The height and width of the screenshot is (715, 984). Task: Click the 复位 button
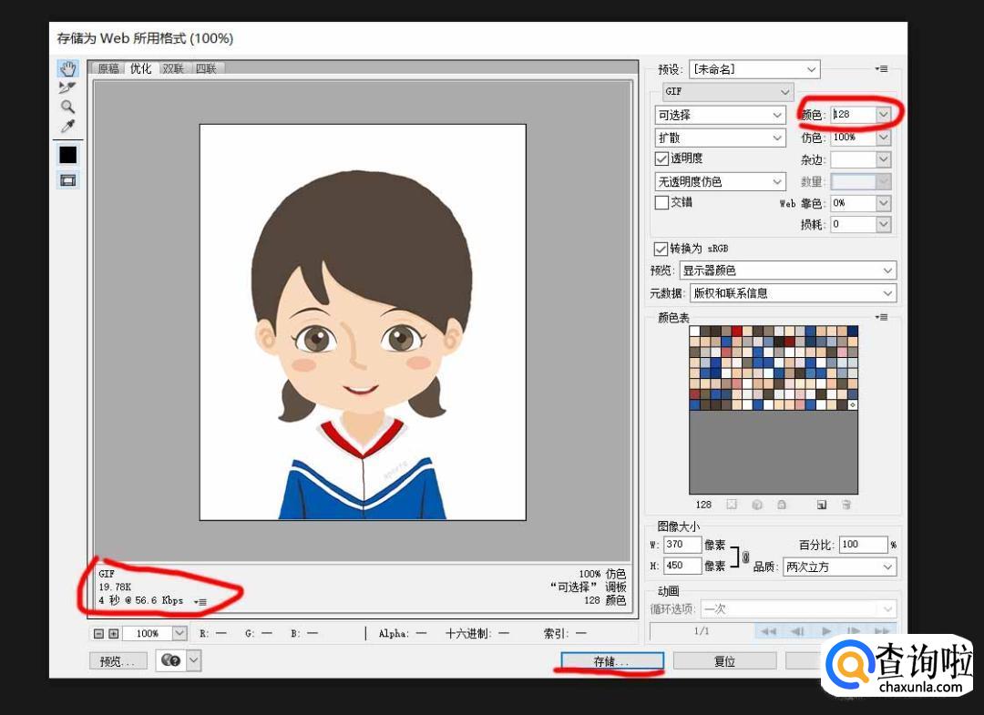pyautogui.click(x=724, y=661)
